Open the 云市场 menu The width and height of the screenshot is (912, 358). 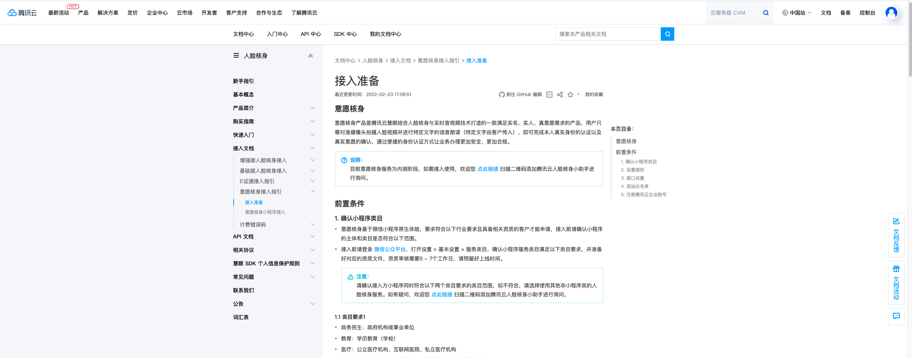pos(185,13)
